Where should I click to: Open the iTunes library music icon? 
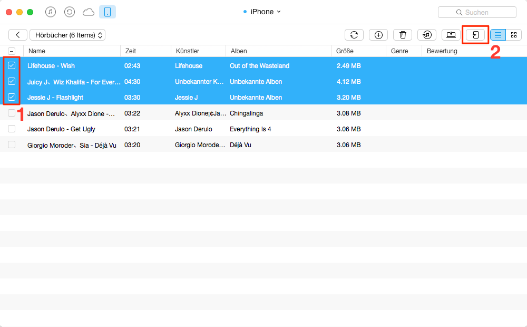(x=51, y=12)
